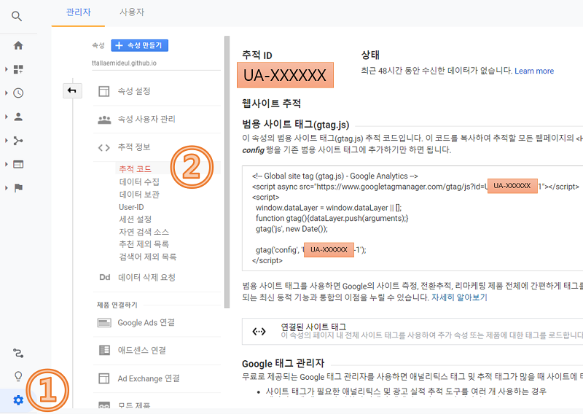Switch to the 관리자 tab
The height and width of the screenshot is (417, 583).
point(78,12)
